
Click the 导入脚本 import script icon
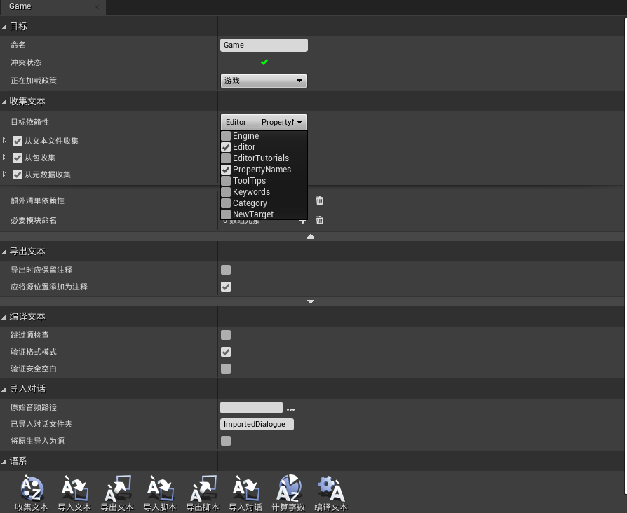(160, 489)
